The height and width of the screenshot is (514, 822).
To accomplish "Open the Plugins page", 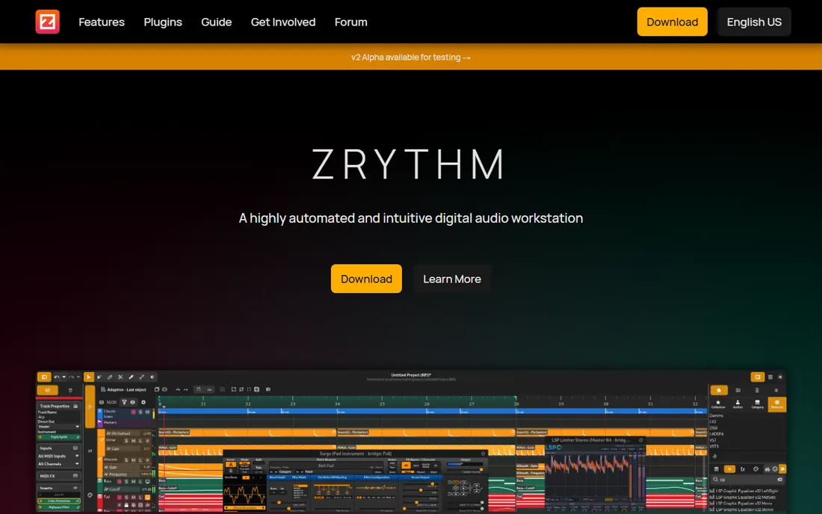I will coord(163,22).
